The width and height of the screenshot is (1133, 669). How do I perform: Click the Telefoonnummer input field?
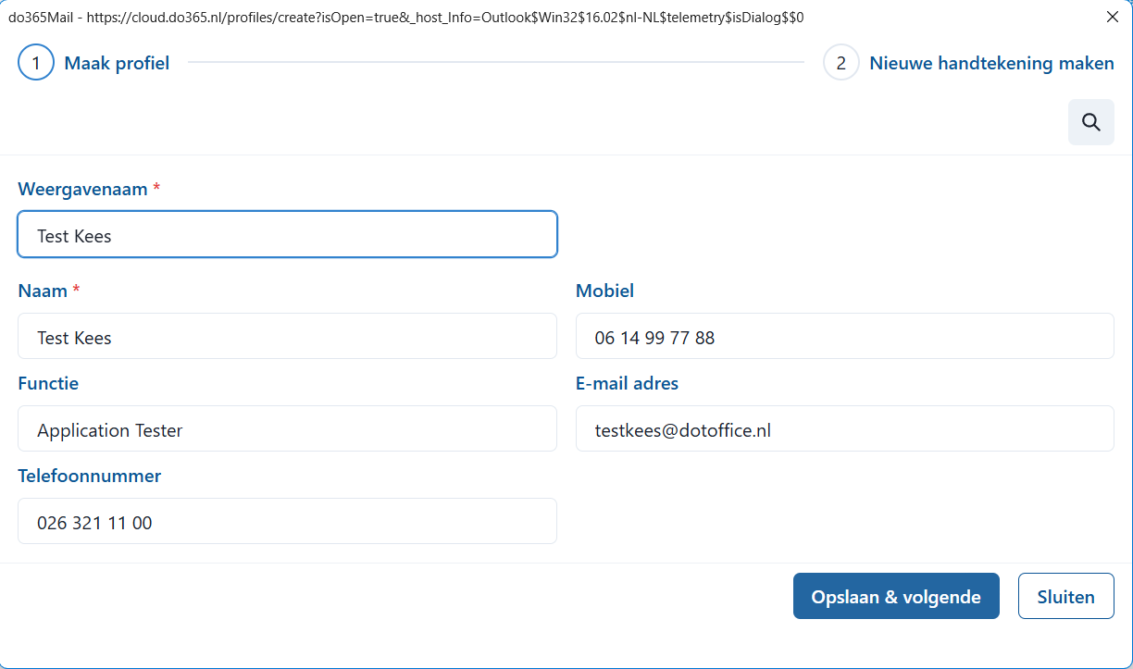point(287,522)
